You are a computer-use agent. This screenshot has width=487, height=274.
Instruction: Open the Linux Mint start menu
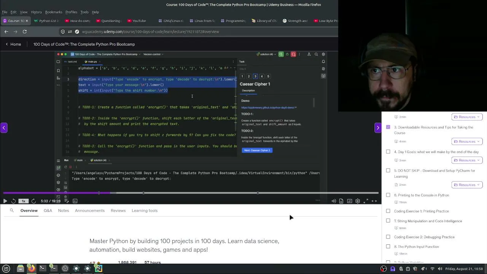coord(6,269)
